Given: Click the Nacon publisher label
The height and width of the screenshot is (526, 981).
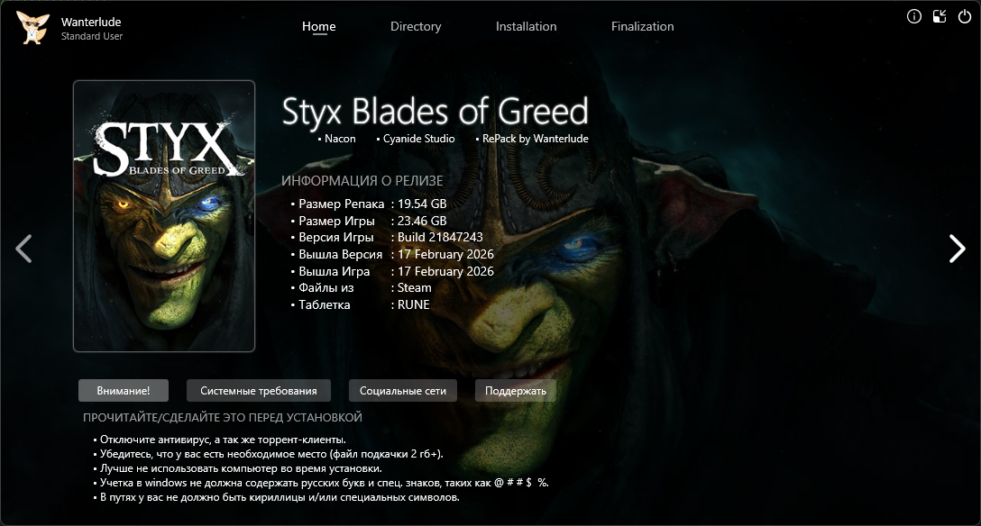Looking at the screenshot, I should [340, 139].
